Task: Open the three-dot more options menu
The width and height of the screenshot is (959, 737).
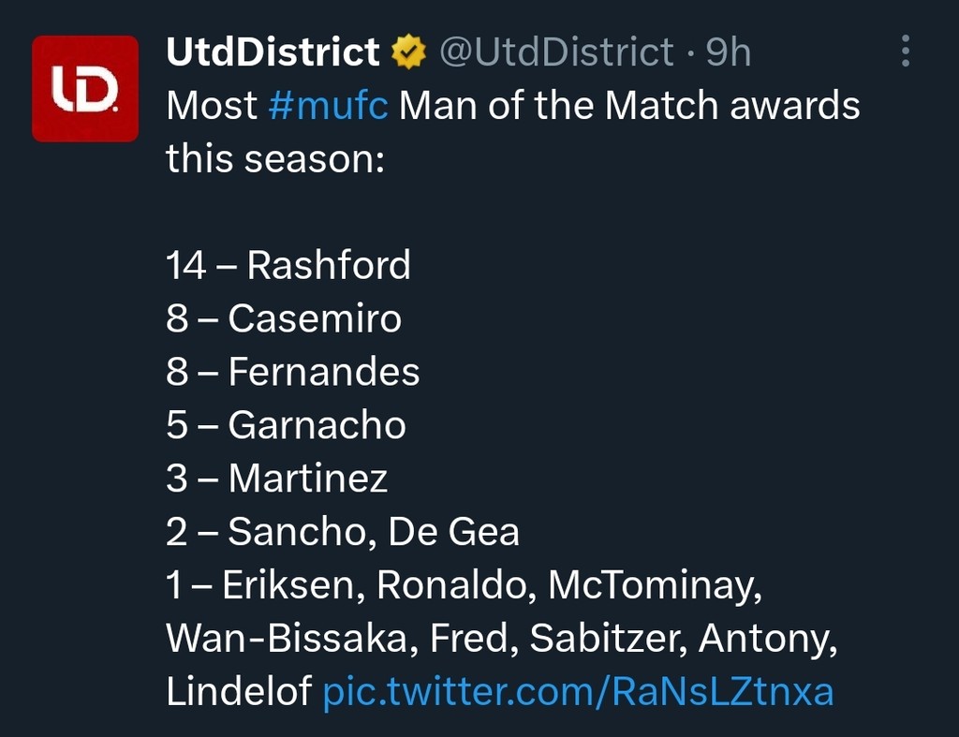Action: coord(906,51)
